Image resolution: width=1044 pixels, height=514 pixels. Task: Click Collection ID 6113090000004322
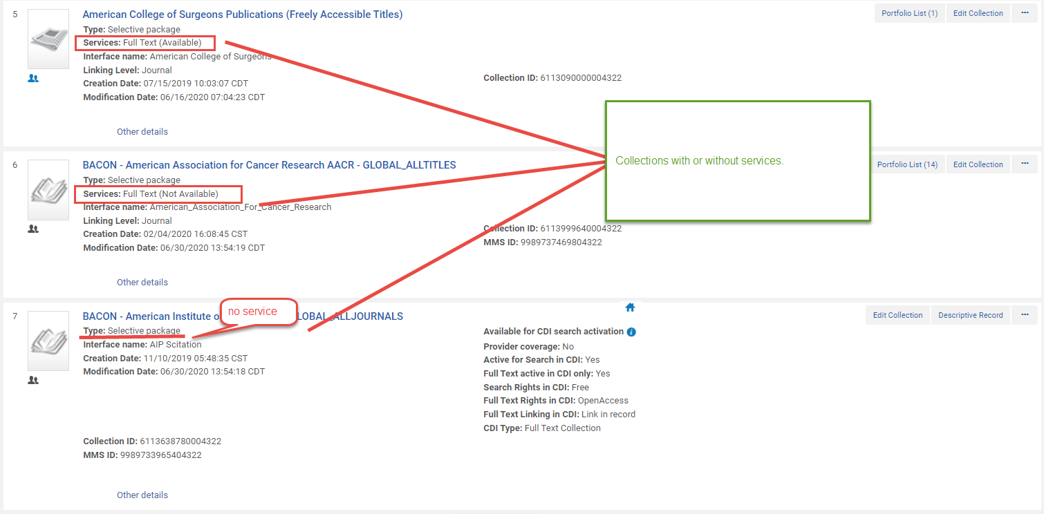coord(552,78)
